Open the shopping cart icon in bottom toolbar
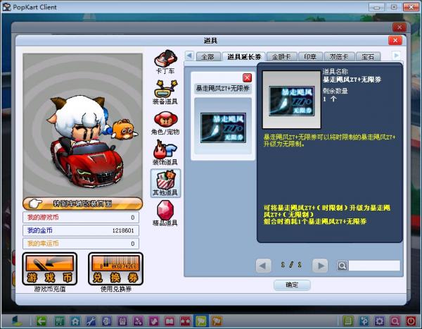The height and width of the screenshot is (329, 422). [59, 321]
